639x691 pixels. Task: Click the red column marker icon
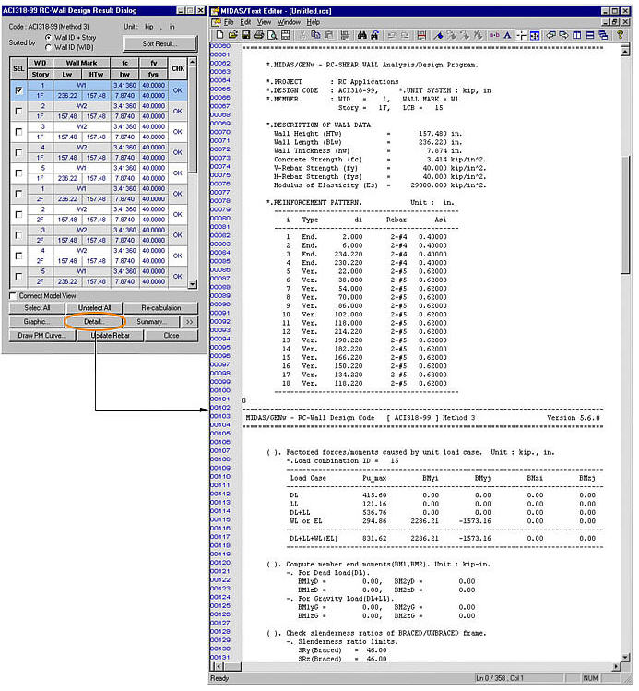[421, 35]
